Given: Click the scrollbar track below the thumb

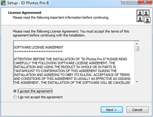Looking at the screenshot, I should [137, 65].
